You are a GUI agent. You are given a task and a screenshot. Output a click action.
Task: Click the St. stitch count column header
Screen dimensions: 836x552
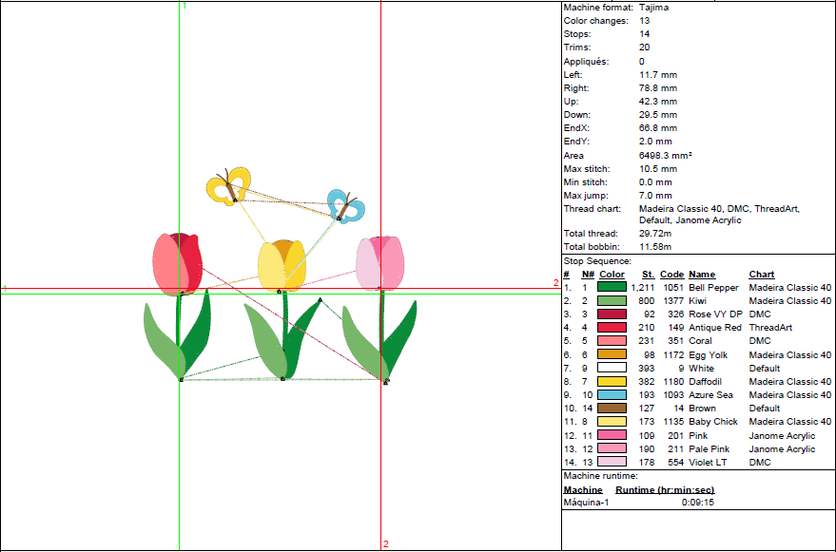click(x=648, y=275)
